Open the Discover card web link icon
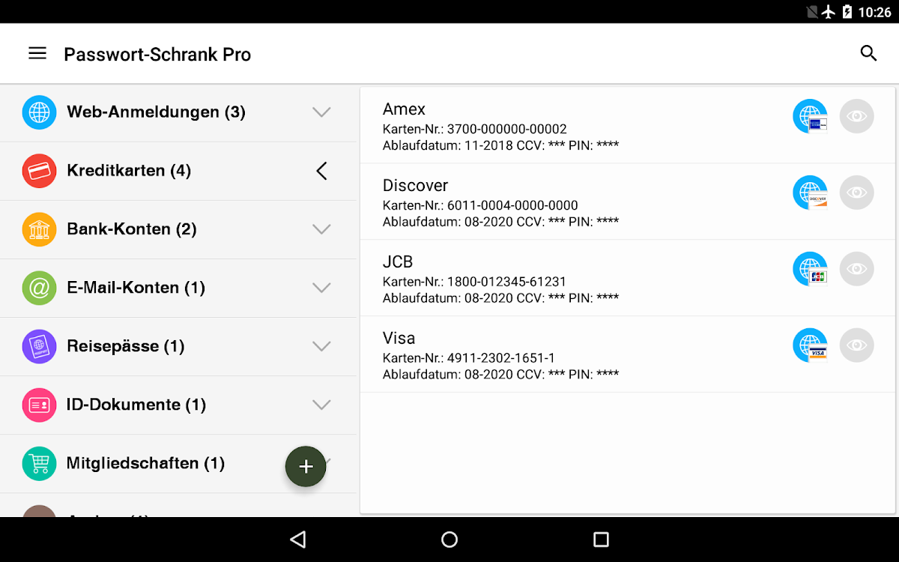This screenshot has width=899, height=562. pos(811,193)
